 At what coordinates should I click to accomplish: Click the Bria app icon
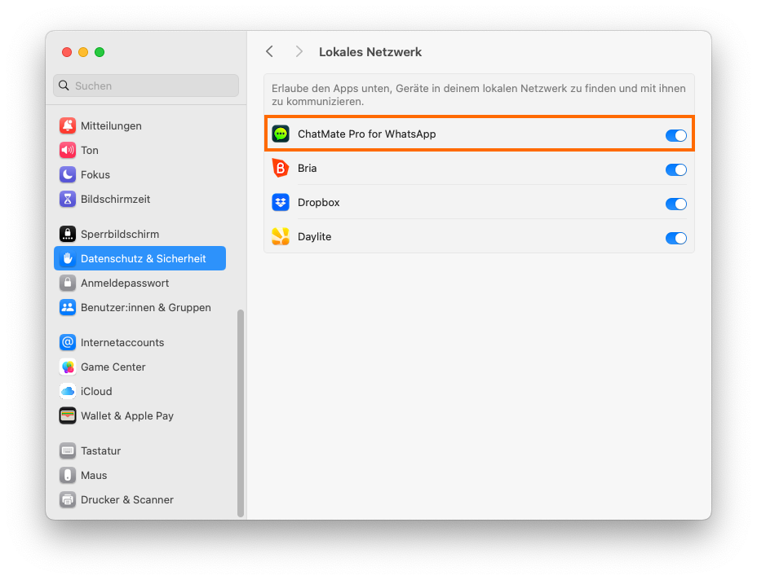pos(281,169)
